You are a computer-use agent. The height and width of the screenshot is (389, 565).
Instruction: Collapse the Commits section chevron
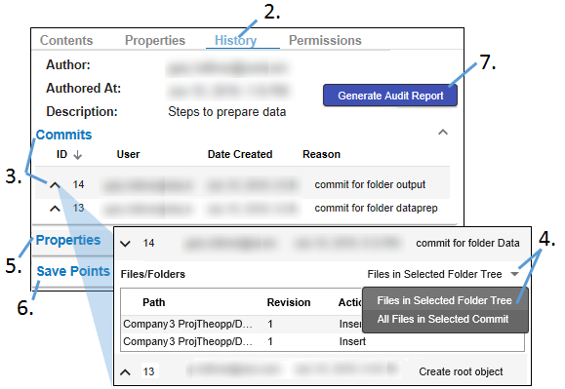[443, 132]
